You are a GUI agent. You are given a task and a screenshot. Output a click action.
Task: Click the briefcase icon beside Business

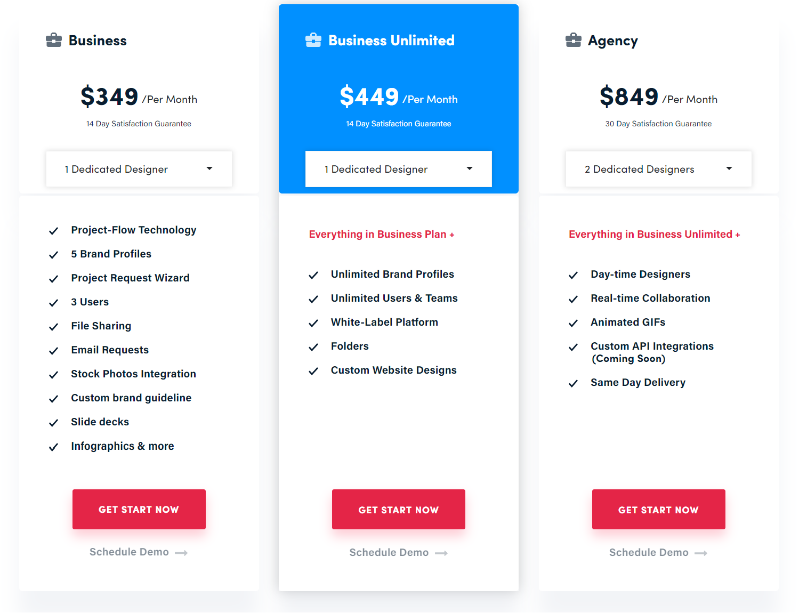point(54,41)
